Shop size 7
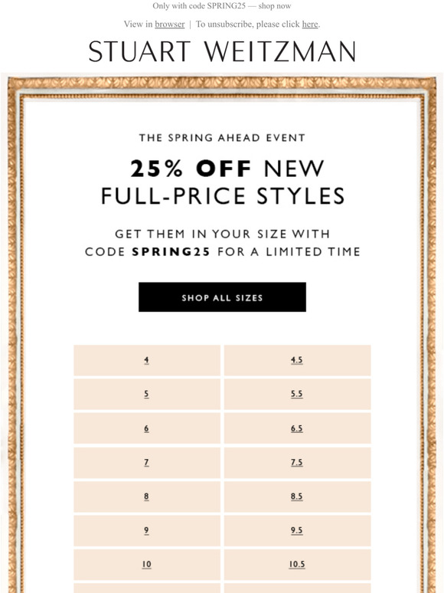This screenshot has width=444, height=593. (147, 463)
